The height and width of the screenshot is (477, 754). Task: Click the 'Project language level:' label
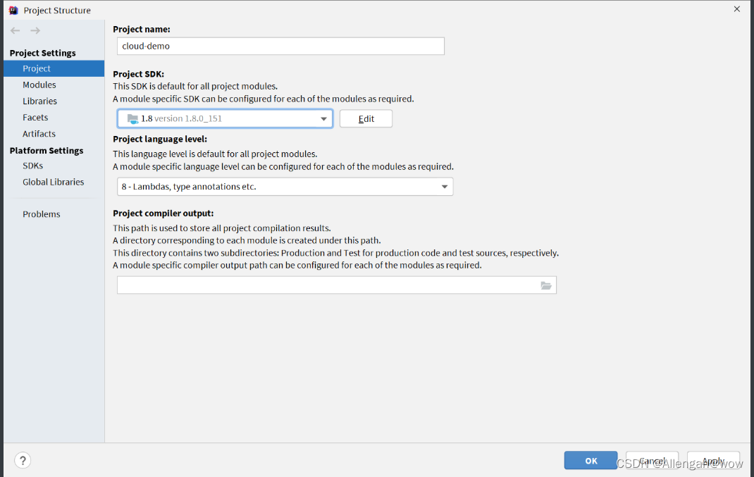(160, 139)
